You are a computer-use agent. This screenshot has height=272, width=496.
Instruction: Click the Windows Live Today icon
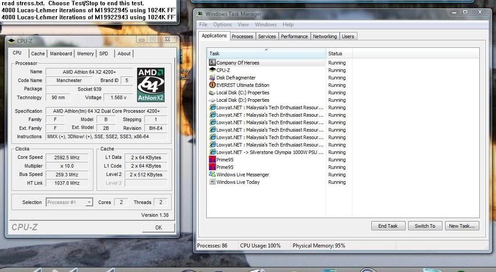(212, 182)
